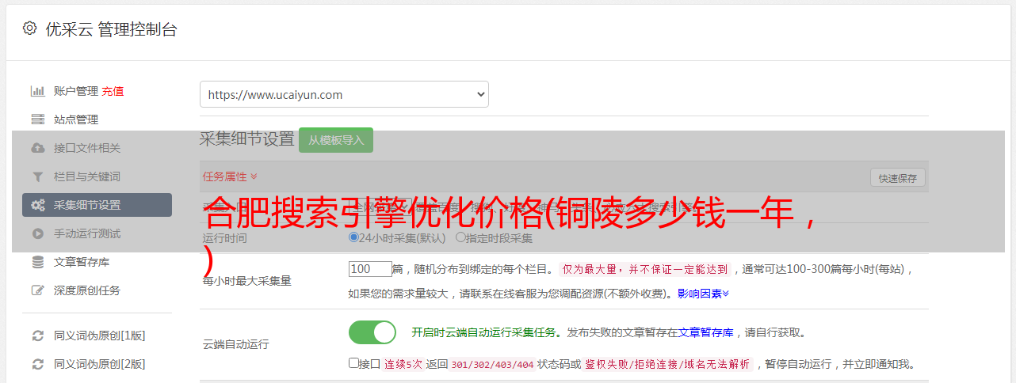Open 手动运行测试 menu item
The image size is (1016, 383).
pos(87,233)
